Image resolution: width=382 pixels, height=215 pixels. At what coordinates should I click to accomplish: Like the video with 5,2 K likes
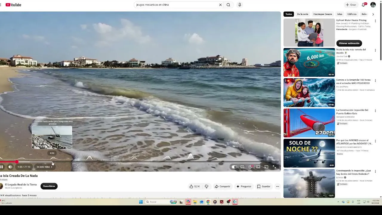point(195,186)
